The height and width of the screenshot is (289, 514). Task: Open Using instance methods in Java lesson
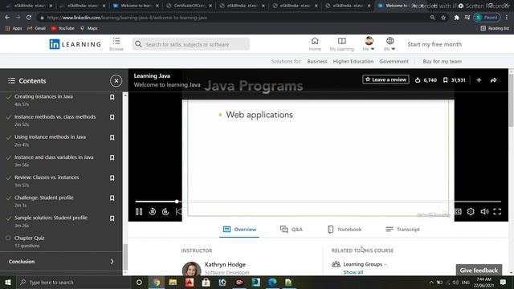[x=50, y=137]
